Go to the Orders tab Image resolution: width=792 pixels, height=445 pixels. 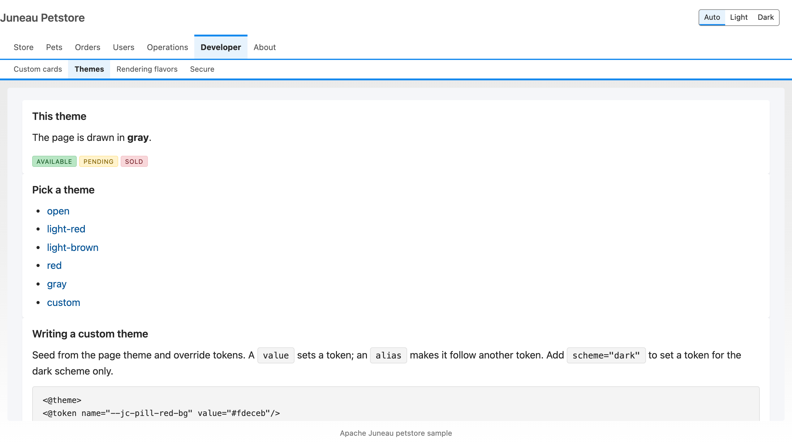point(88,47)
